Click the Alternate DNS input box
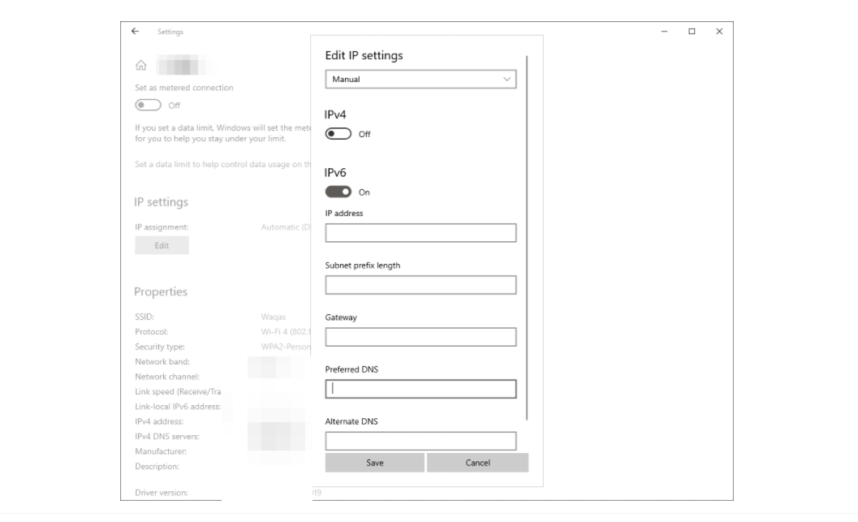The width and height of the screenshot is (858, 522). [x=420, y=441]
